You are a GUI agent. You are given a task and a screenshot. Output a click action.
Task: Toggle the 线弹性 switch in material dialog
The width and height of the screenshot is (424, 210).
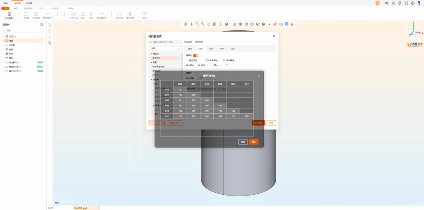(196, 56)
